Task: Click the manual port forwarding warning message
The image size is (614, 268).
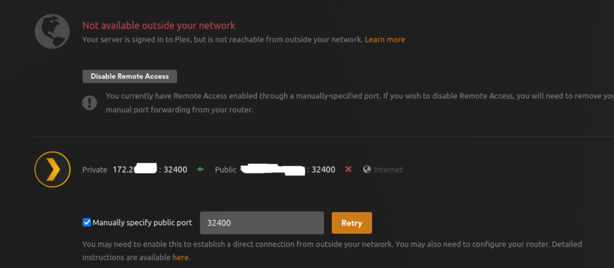Action: click(x=359, y=103)
